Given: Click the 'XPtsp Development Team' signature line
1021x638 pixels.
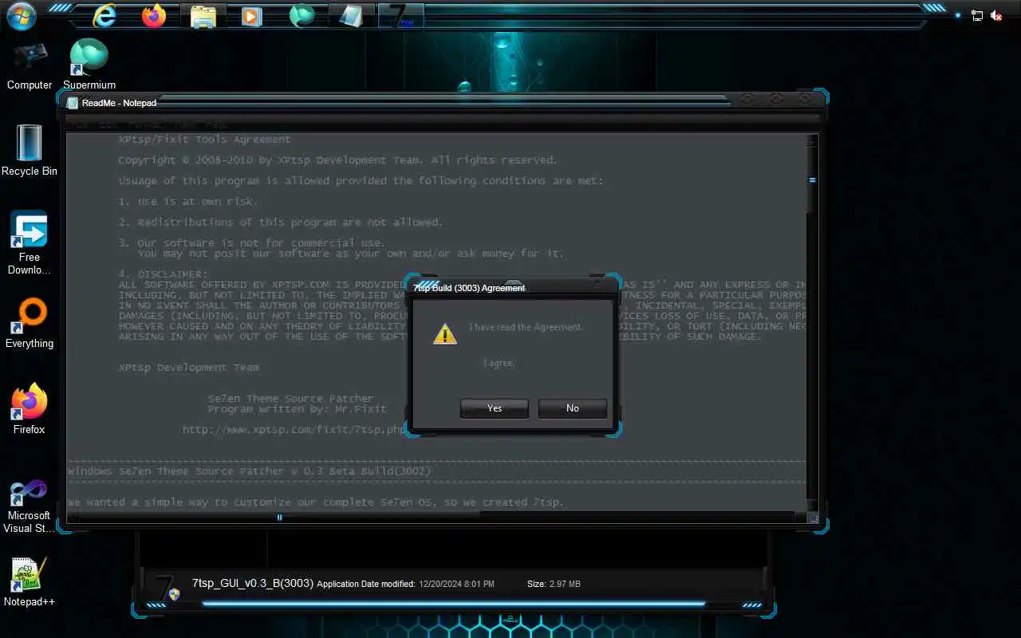Looking at the screenshot, I should coord(188,368).
